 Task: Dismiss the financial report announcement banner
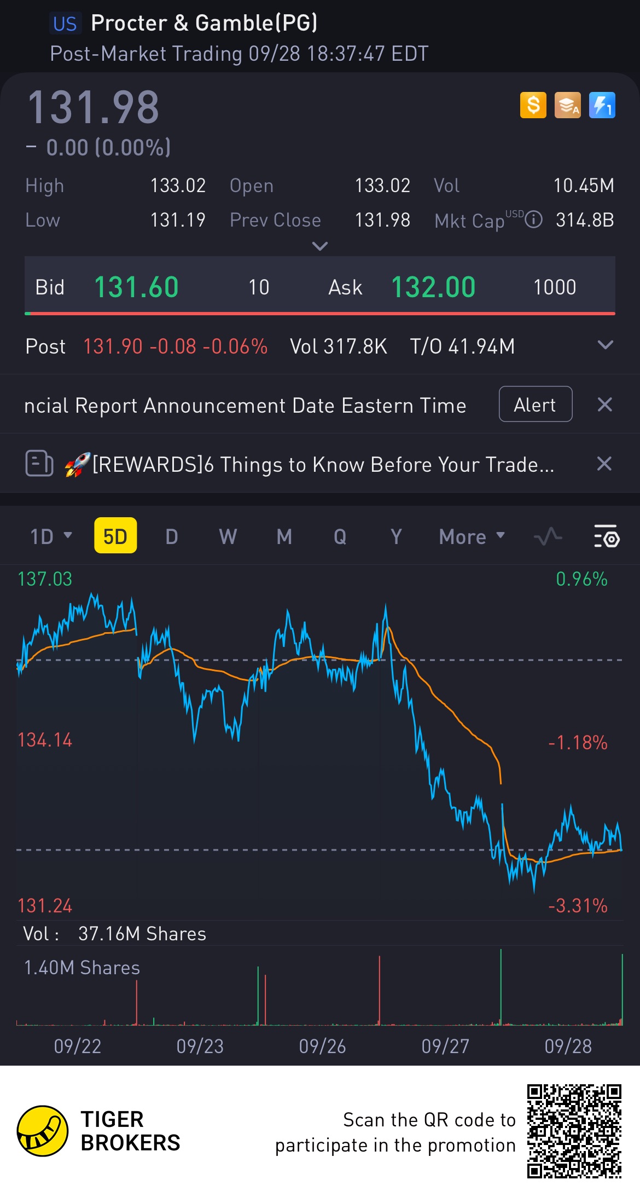coord(604,404)
